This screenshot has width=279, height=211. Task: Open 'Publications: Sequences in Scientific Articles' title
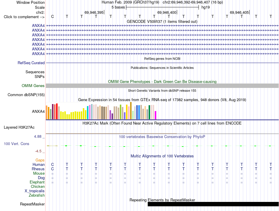(162, 68)
